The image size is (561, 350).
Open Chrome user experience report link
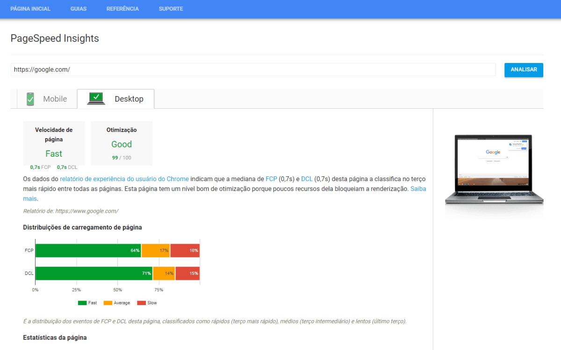pos(124,179)
